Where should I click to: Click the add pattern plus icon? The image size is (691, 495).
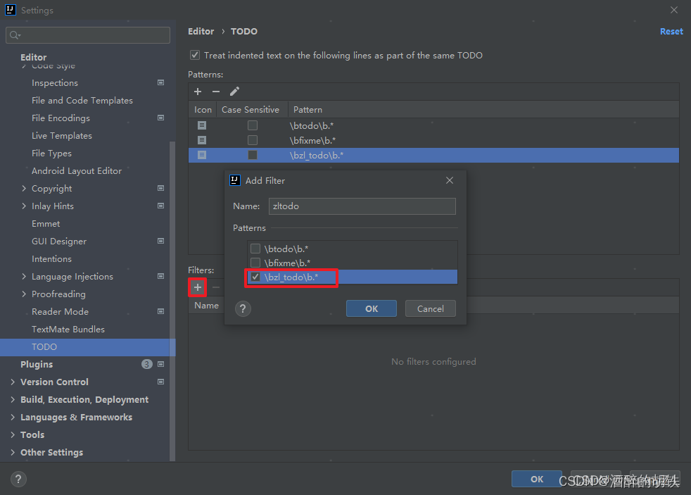[x=198, y=92]
